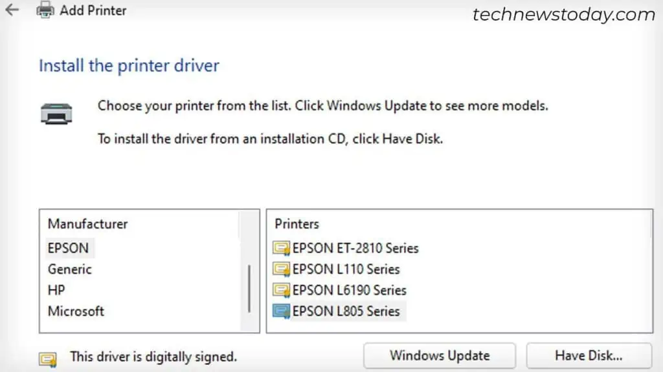The width and height of the screenshot is (663, 372).
Task: Click the EPSON L110 Series driver icon
Action: click(281, 269)
